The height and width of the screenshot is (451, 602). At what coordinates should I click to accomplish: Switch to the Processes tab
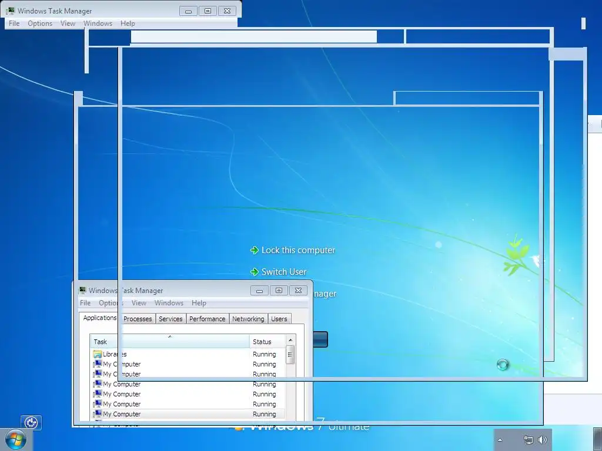pos(138,319)
